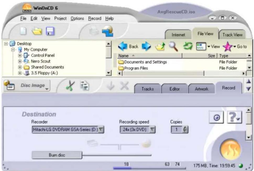
Task: Expand the Control Panel tree node
Action: click(x=20, y=55)
